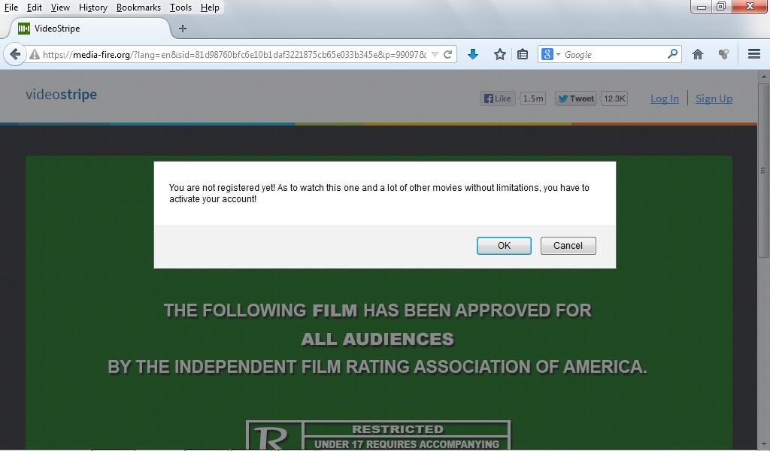Minimize the browser window
The height and width of the screenshot is (451, 770).
[x=702, y=7]
